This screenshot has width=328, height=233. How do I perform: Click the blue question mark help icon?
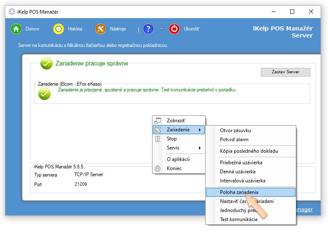(x=148, y=29)
